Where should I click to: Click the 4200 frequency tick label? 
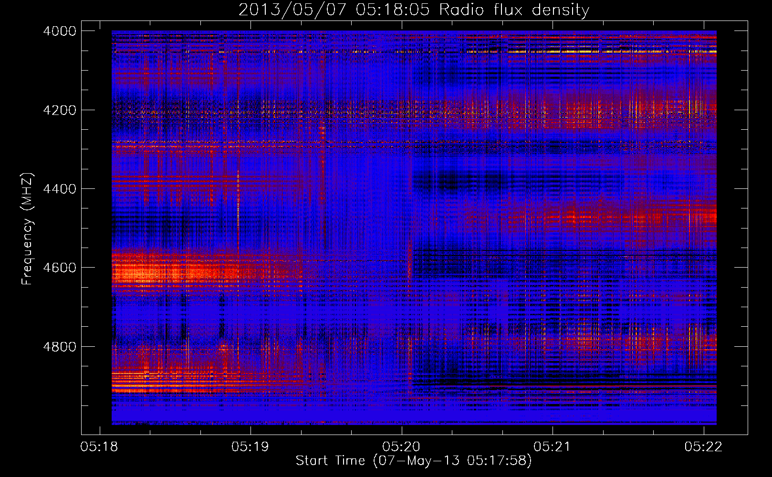tap(60, 110)
